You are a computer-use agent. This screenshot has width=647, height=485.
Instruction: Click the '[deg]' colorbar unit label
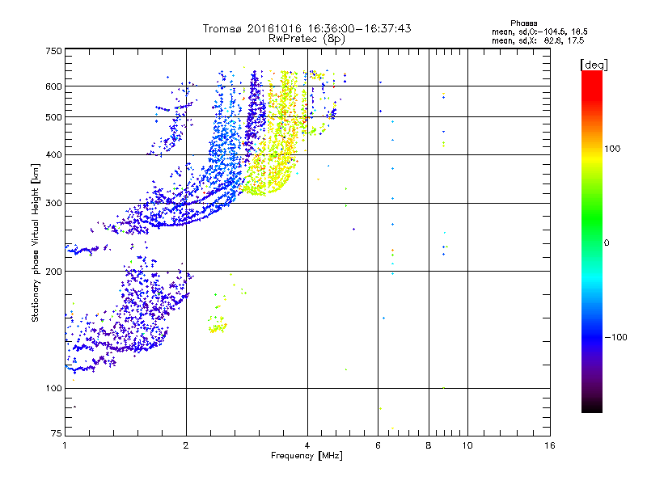pos(594,65)
